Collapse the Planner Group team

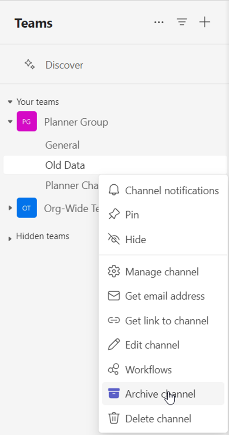click(x=10, y=121)
